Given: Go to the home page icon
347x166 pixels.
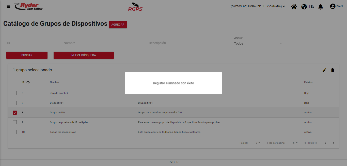Looking at the screenshot, I should pyautogui.click(x=294, y=7).
